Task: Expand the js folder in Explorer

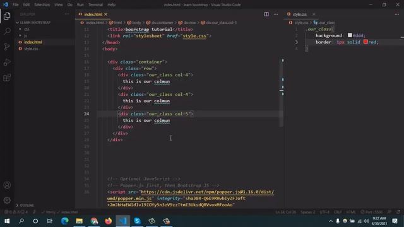Action: tap(25, 35)
